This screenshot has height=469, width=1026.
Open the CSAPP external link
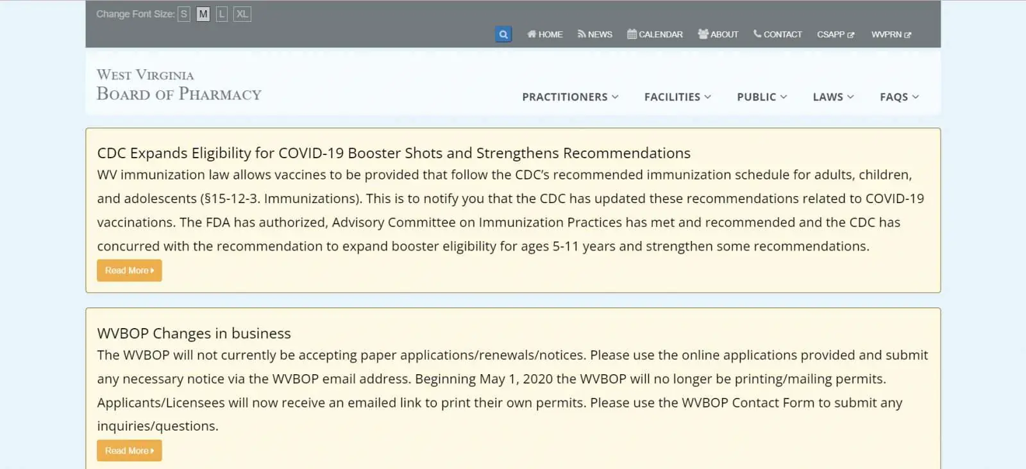836,35
